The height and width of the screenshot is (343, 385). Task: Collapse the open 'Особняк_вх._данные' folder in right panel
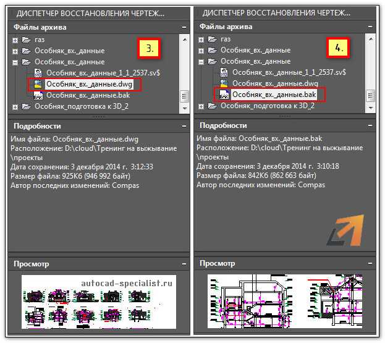pyautogui.click(x=201, y=62)
